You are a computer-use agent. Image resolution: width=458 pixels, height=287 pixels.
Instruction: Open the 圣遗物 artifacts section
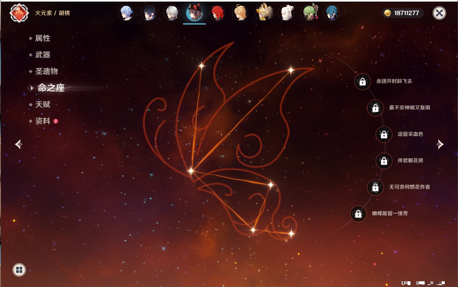(x=46, y=71)
